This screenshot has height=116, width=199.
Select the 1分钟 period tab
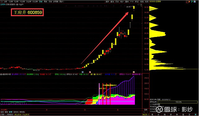pos(11,2)
